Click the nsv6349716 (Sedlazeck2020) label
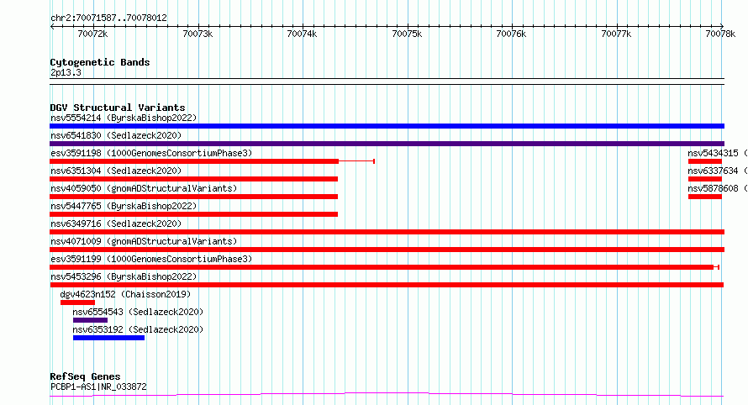Image resolution: width=748 pixels, height=405 pixels. click(x=116, y=224)
